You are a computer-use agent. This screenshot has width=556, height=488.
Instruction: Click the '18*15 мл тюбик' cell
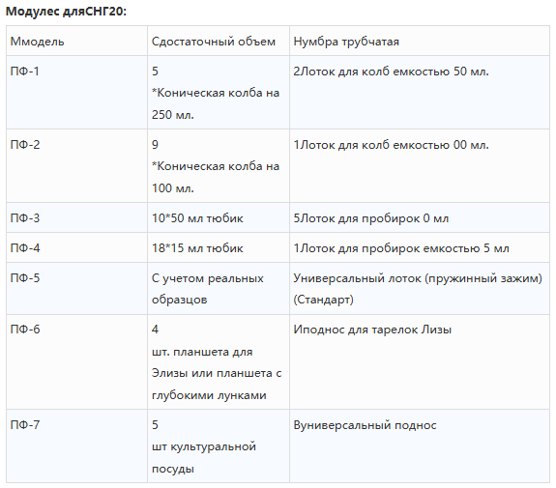tap(219, 247)
